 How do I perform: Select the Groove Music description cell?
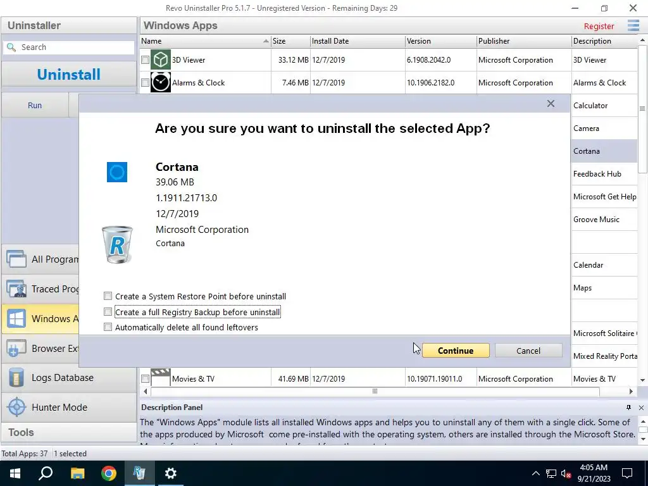[604, 220]
